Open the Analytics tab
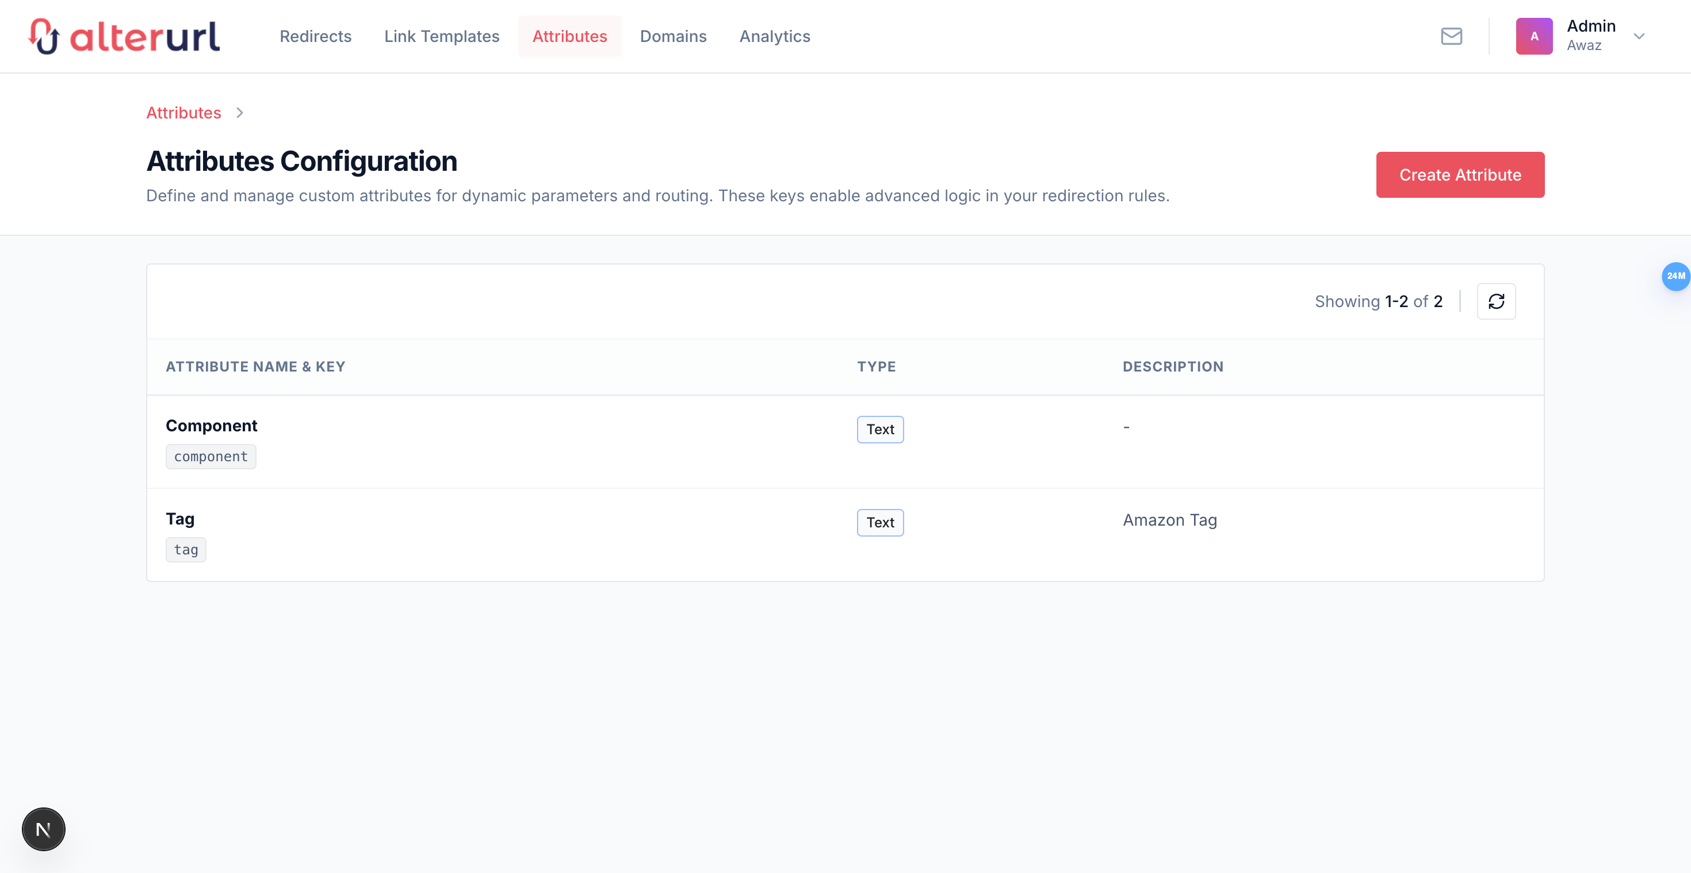1691x873 pixels. (775, 36)
